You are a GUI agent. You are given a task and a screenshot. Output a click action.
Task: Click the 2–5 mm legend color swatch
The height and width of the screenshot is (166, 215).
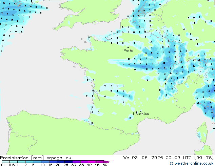[29, 162]
